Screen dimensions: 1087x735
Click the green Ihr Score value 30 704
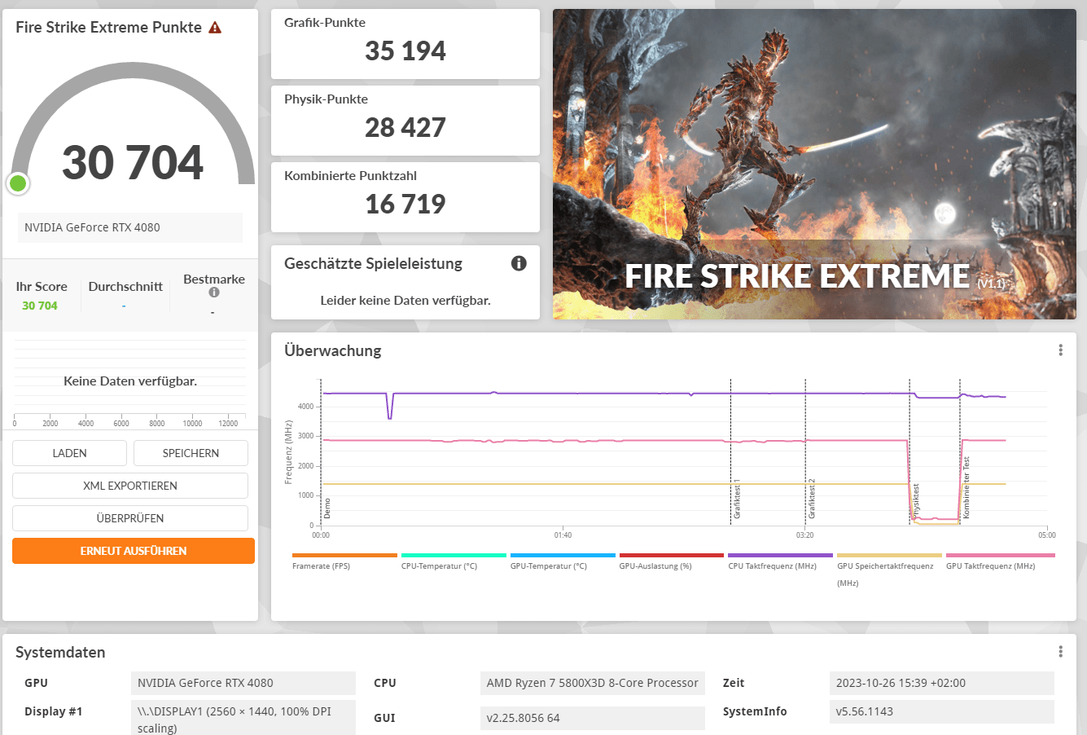[40, 306]
